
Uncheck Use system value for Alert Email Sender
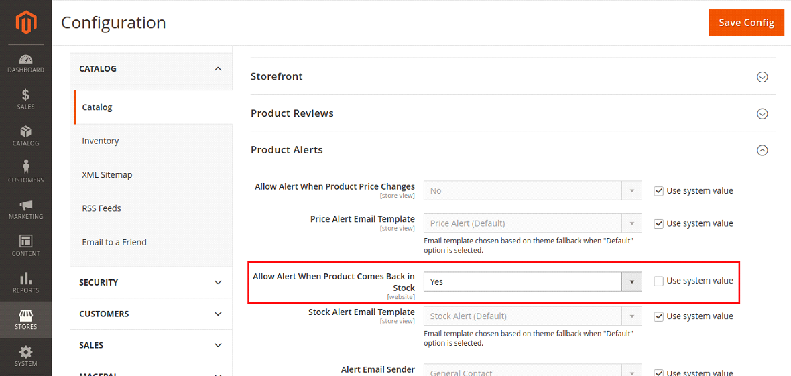coord(658,373)
